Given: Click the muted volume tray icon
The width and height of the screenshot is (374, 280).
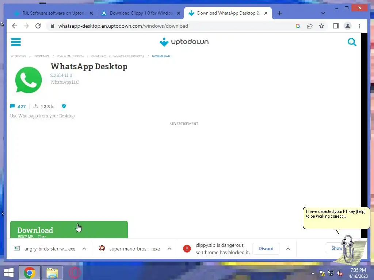Looking at the screenshot, I should point(339,273).
